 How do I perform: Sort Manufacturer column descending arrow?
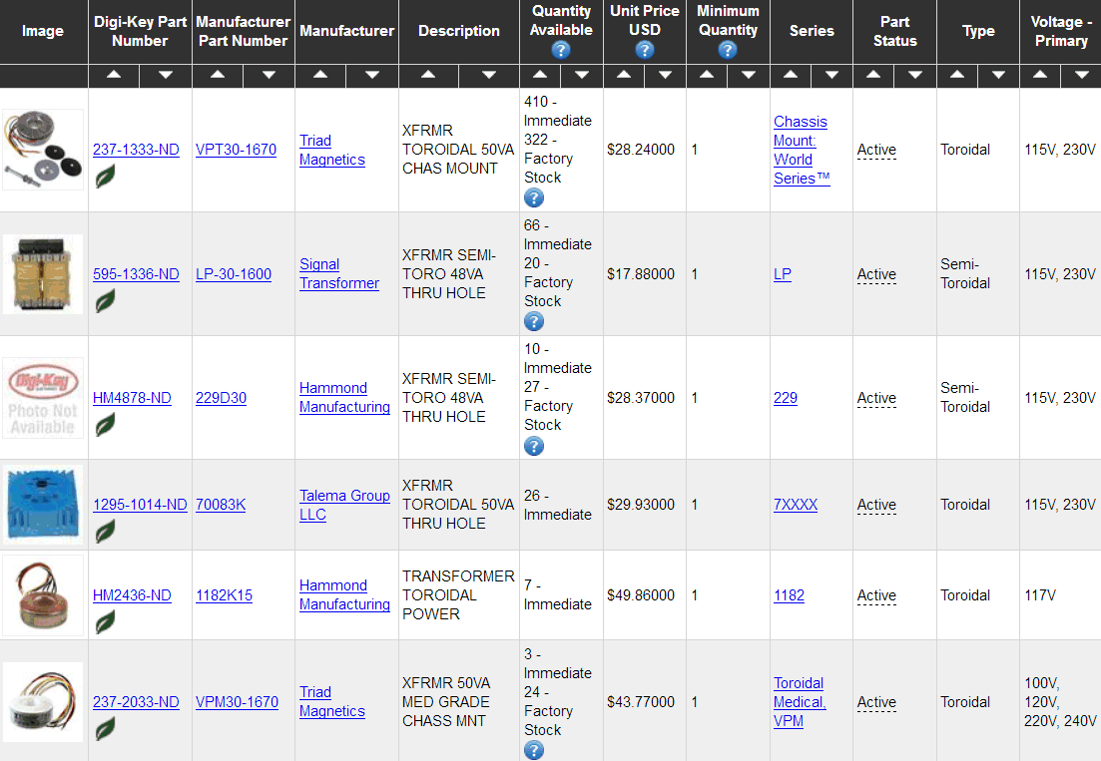point(373,75)
